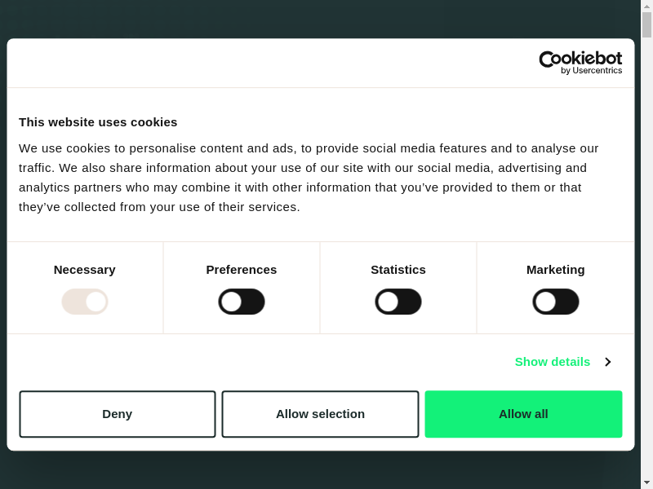The height and width of the screenshot is (489, 653).
Task: Click the "by Usercentrics" text
Action: tap(591, 71)
